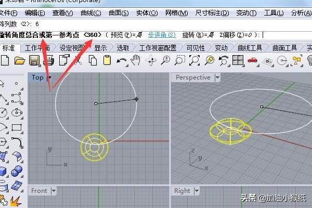The height and width of the screenshot is (208, 312).
Task: Open a file using the folder icon
Action: click(20, 61)
